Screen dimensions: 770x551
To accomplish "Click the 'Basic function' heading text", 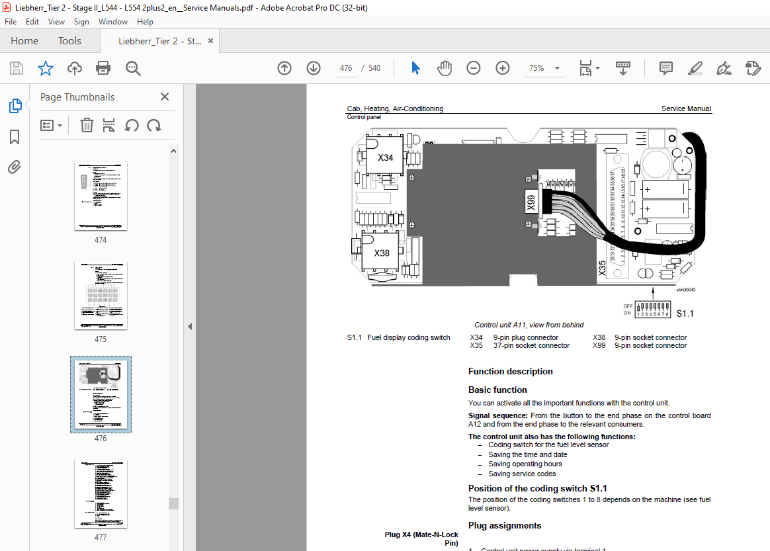I will click(497, 390).
